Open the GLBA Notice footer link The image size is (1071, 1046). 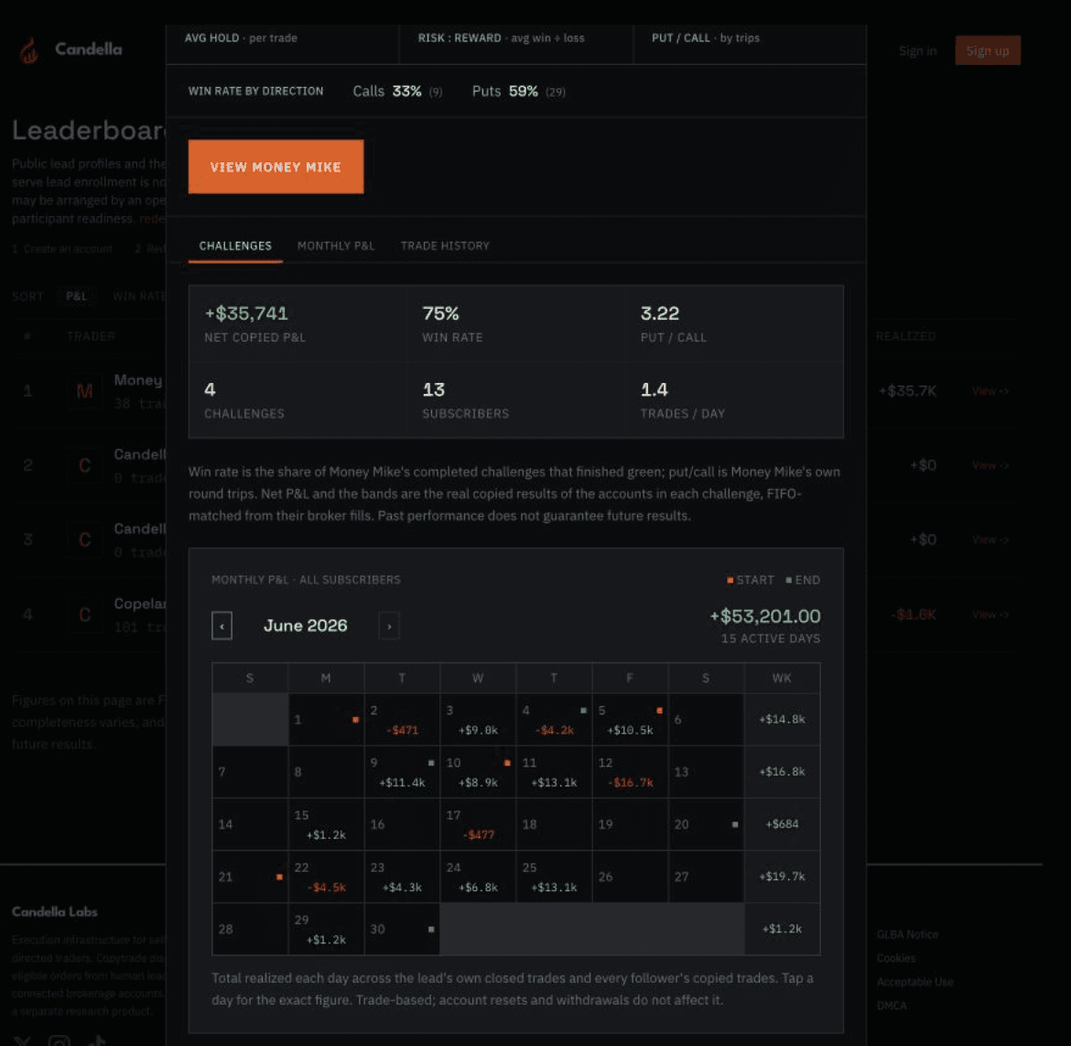[x=908, y=934]
